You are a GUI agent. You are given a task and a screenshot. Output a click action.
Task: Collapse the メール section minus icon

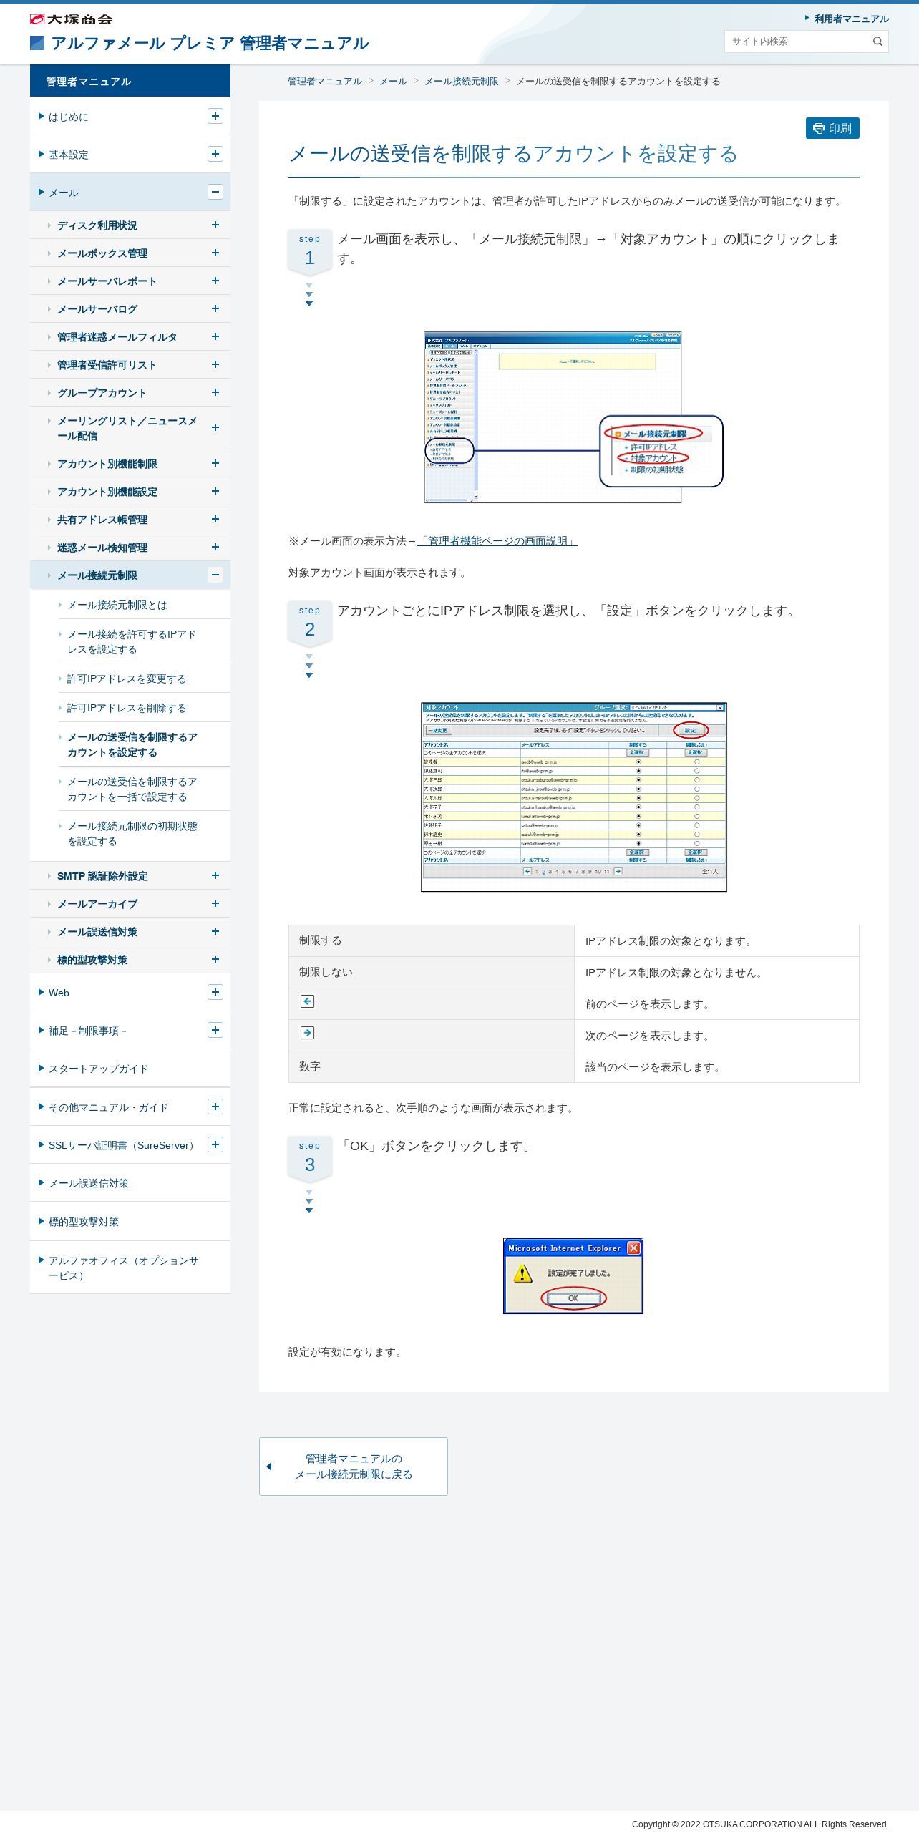pyautogui.click(x=215, y=192)
